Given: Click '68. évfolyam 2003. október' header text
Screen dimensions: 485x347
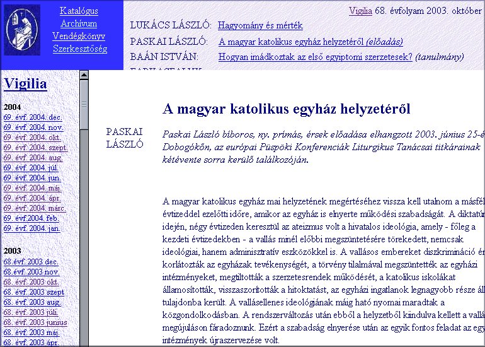Looking at the screenshot, I should pos(428,11).
